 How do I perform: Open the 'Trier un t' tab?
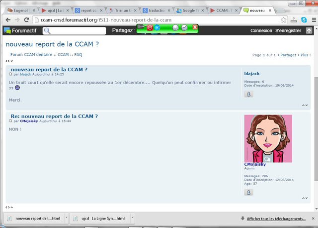(x=121, y=10)
